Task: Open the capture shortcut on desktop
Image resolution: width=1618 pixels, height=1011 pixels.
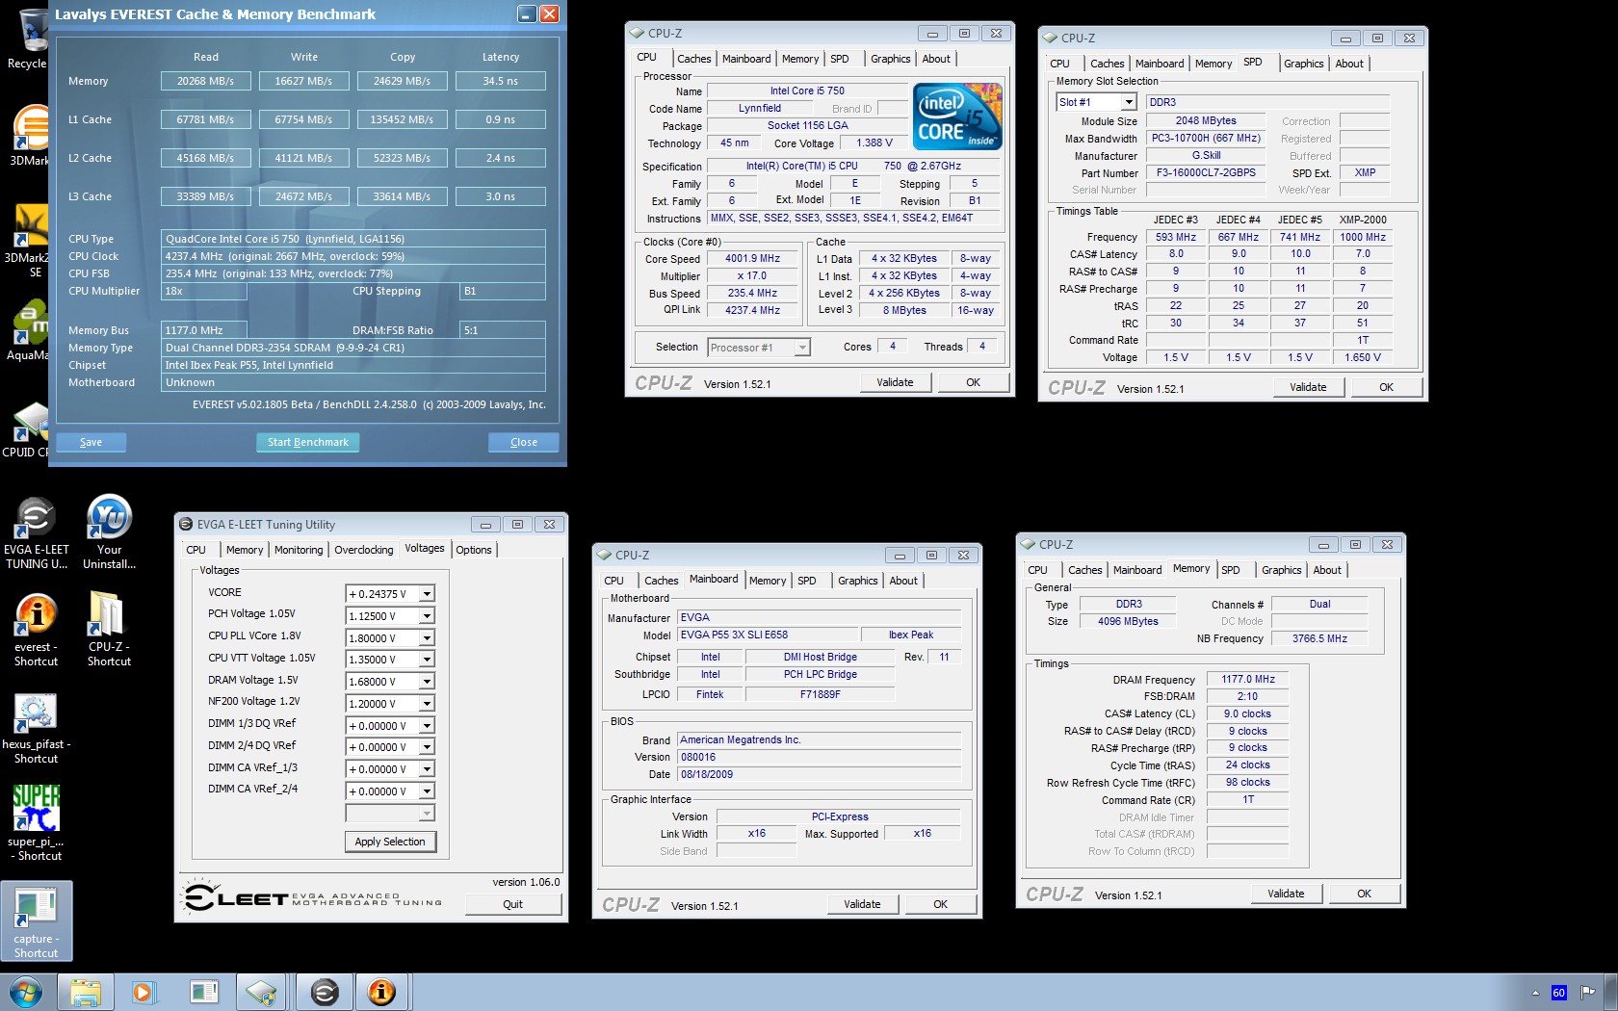Action: pos(36,921)
